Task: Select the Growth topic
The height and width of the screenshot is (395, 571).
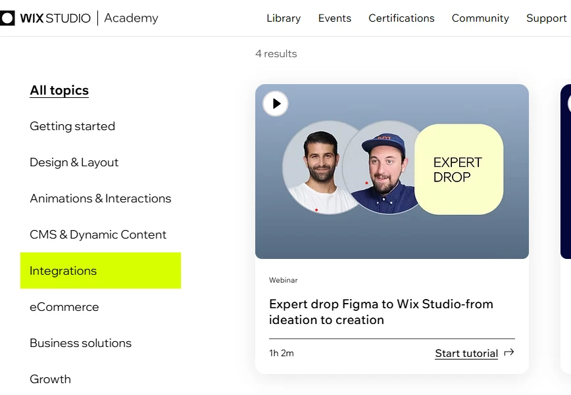Action: click(x=50, y=379)
